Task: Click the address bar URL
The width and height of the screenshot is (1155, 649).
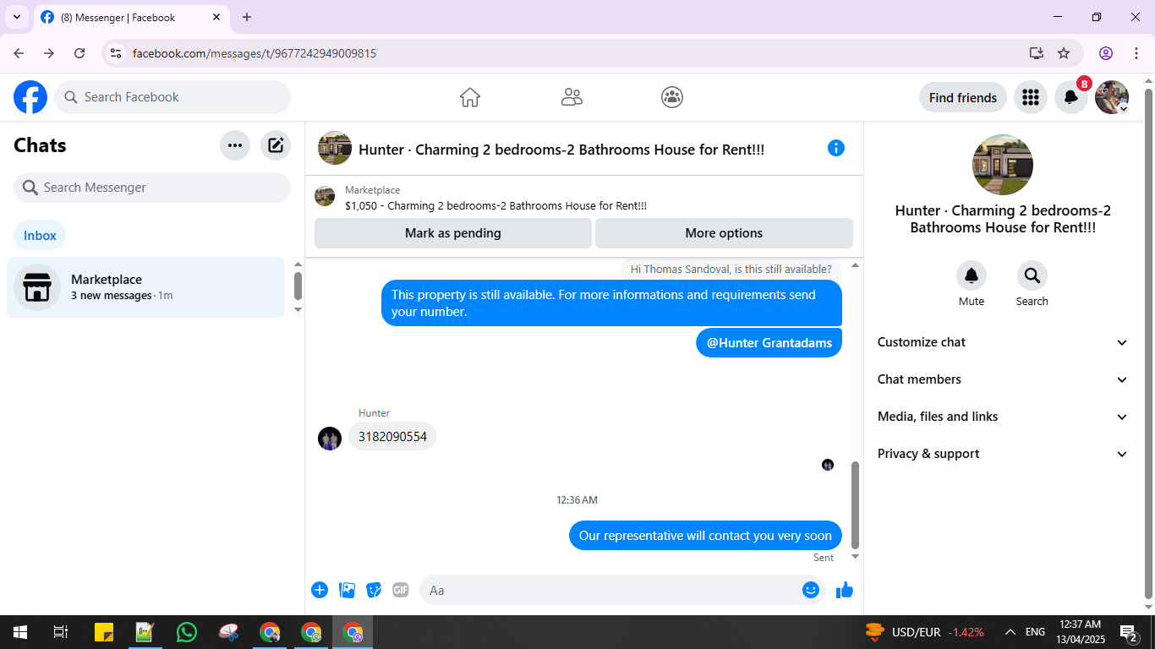Action: 255,53
